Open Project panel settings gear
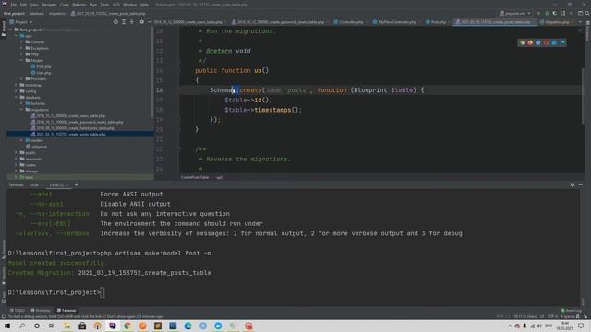The height and width of the screenshot is (332, 591). 141,22
